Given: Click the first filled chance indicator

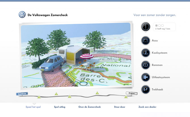Looking at the screenshot, I should [157, 25].
